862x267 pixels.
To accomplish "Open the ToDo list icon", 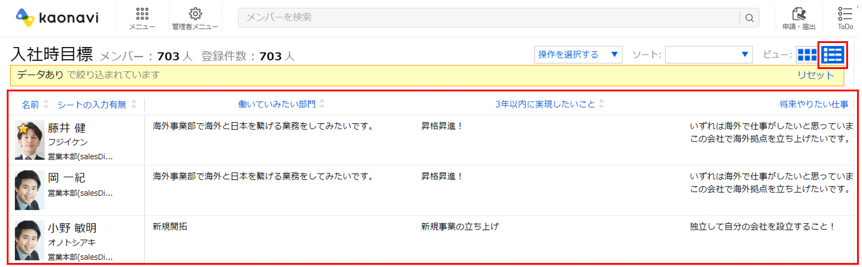I will (845, 13).
